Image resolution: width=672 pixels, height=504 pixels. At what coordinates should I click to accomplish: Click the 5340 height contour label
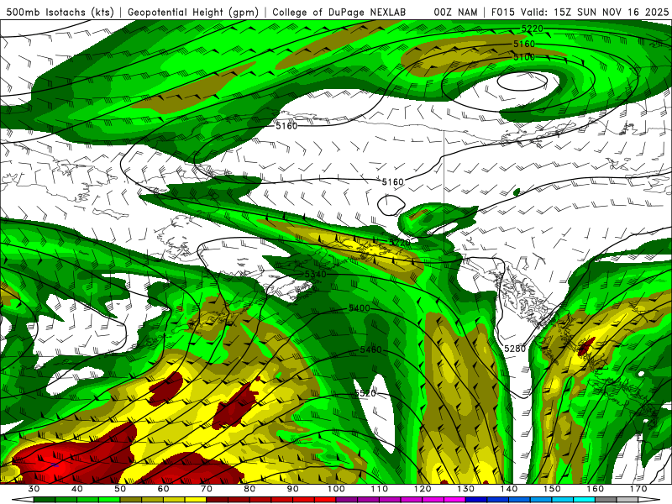tap(316, 274)
